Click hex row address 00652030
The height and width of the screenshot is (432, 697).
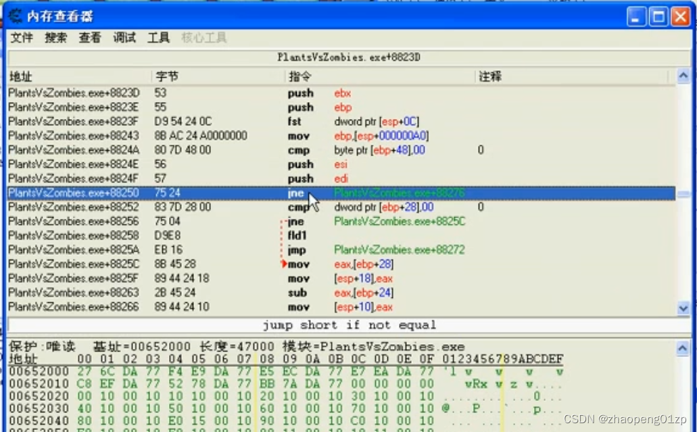(39, 409)
